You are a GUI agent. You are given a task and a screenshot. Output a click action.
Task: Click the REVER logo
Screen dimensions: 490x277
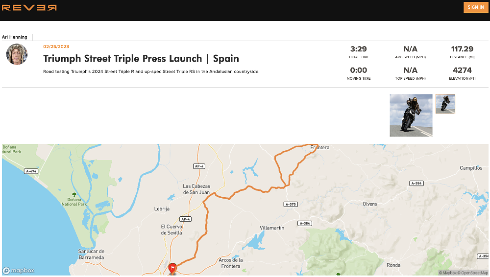[x=29, y=7]
